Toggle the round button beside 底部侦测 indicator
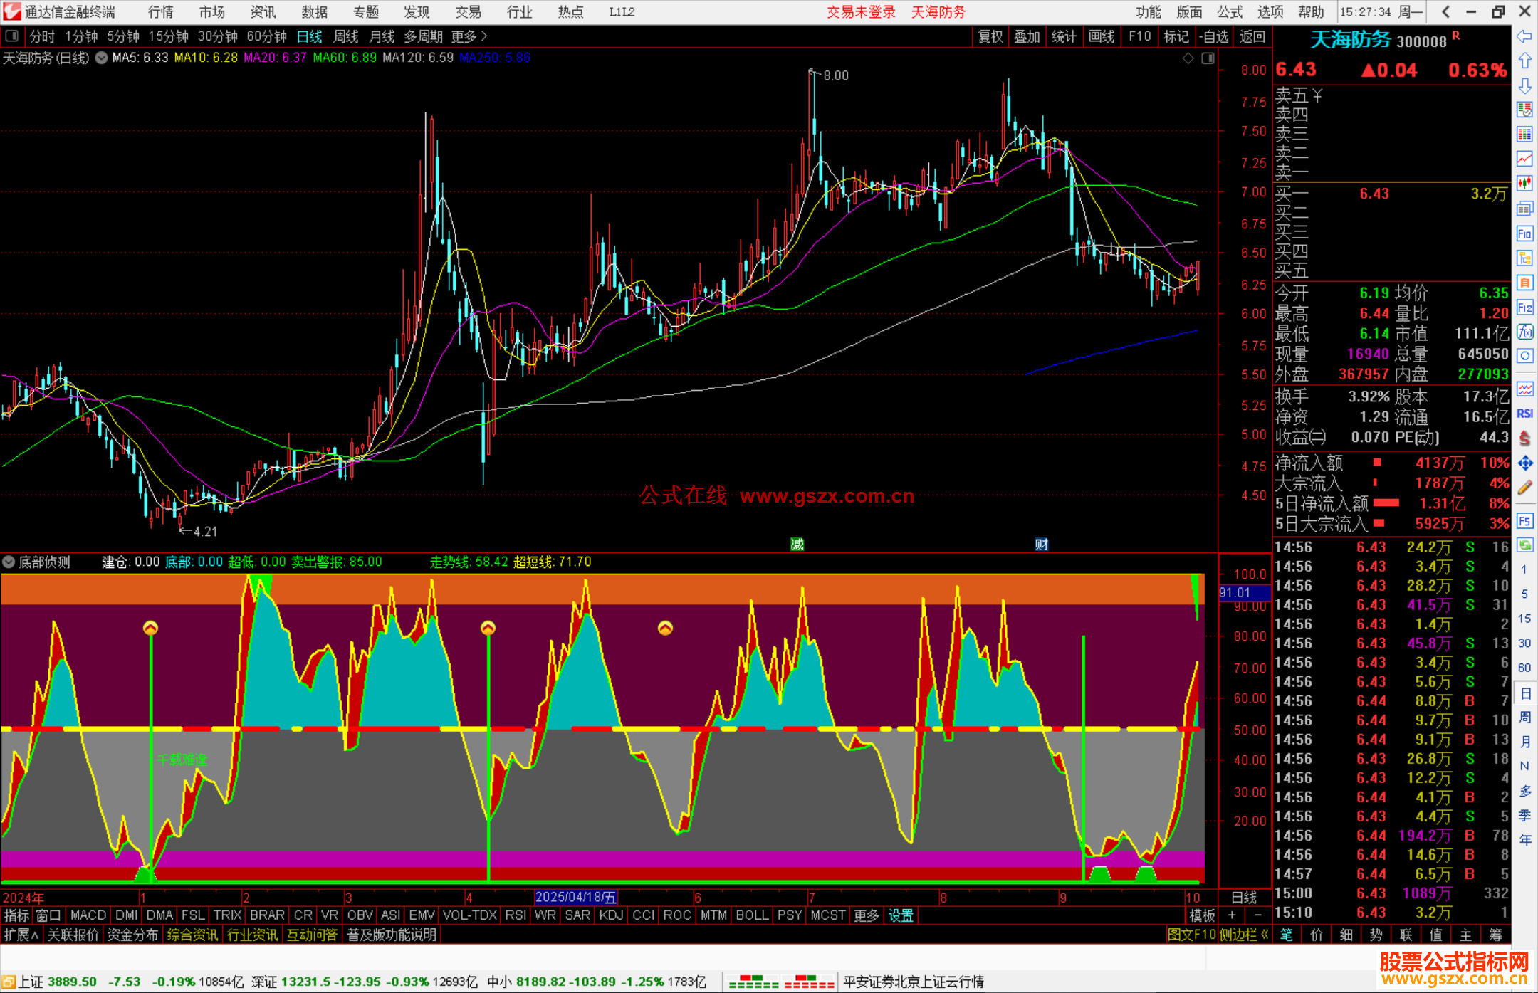The image size is (1538, 993). click(9, 562)
